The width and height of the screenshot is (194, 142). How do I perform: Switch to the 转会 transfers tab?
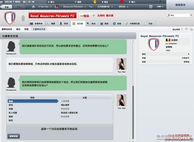pos(91,23)
